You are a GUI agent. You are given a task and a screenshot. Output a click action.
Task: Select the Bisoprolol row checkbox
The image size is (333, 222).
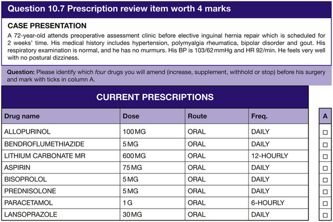(x=325, y=180)
